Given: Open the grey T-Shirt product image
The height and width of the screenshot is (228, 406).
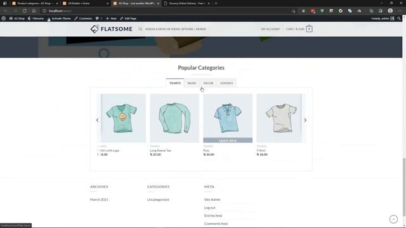Looking at the screenshot, I should click(280, 118).
